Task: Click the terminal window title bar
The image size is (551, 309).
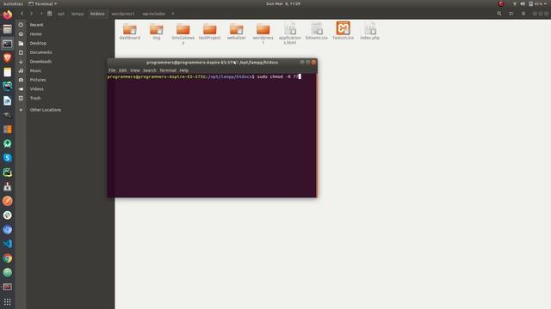Action: coord(212,63)
